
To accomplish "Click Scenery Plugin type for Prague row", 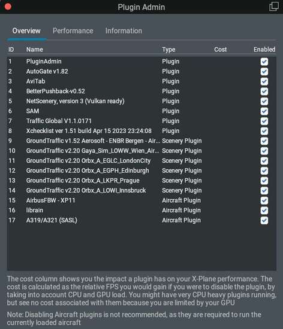I will (182, 181).
